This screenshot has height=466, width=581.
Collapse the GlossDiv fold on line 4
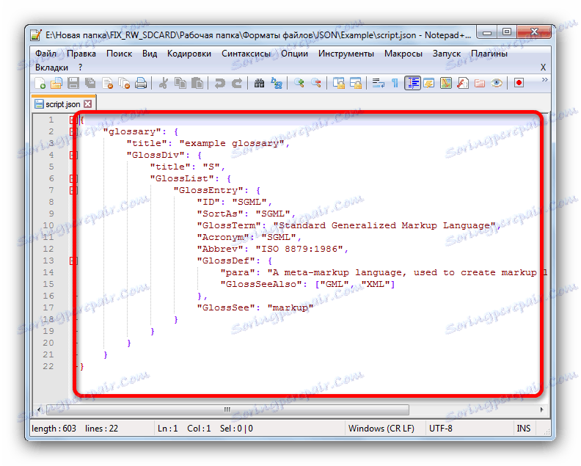(x=73, y=155)
